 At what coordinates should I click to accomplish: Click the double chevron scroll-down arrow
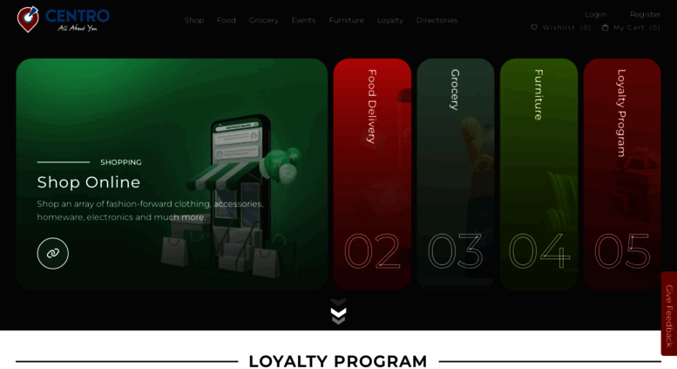tap(338, 311)
